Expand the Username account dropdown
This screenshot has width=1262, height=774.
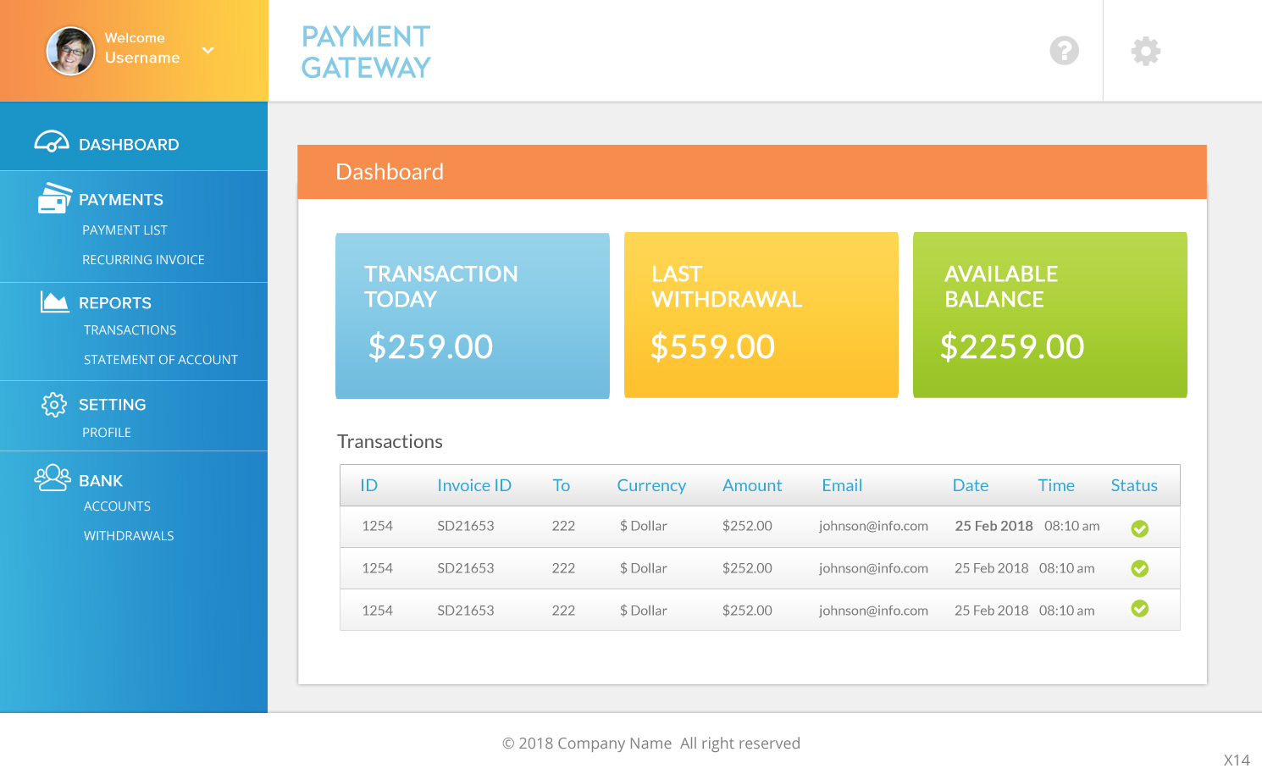click(x=208, y=51)
